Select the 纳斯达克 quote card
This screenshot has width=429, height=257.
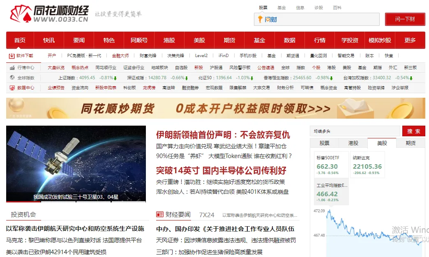[367, 165]
